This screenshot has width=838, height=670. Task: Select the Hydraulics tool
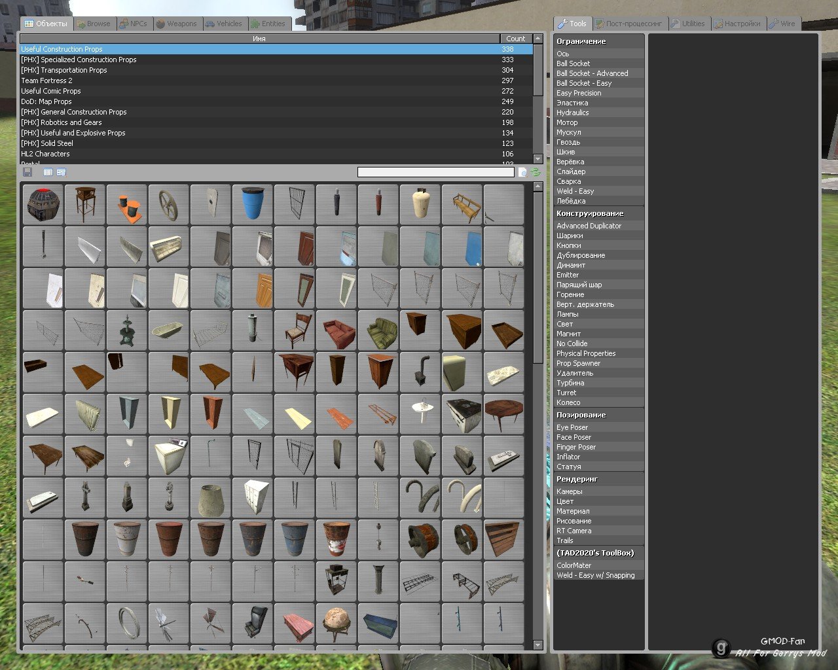click(x=598, y=113)
